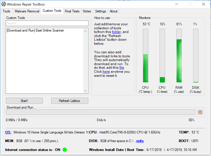Click the '0 kb/s' speed readout
This screenshot has width=211, height=156.
[x=101, y=120]
